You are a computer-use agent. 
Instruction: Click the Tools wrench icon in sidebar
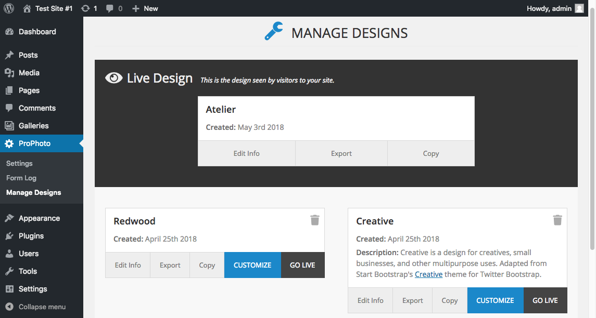tap(9, 271)
